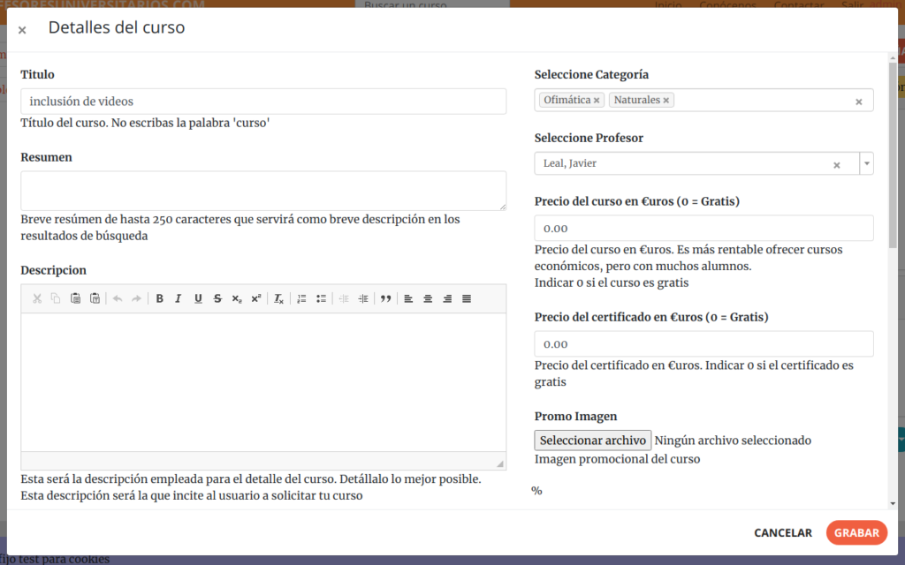Viewport: 905px width, 565px height.
Task: Justify the description text
Action: coord(467,298)
